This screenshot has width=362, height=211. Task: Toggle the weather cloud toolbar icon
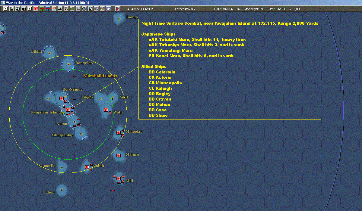(108, 9)
